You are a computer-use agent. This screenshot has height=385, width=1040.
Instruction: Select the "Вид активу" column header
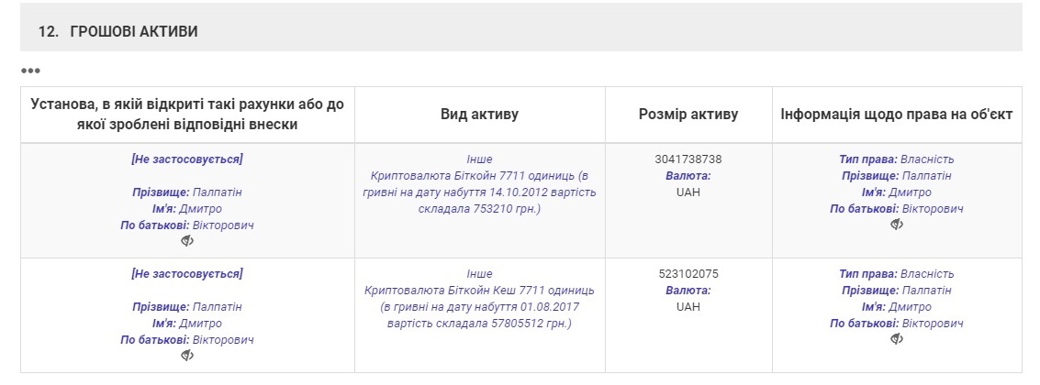(x=479, y=115)
